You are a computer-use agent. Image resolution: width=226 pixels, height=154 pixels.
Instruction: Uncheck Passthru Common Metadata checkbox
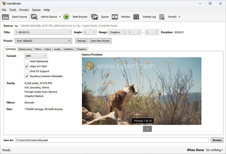click(26, 76)
